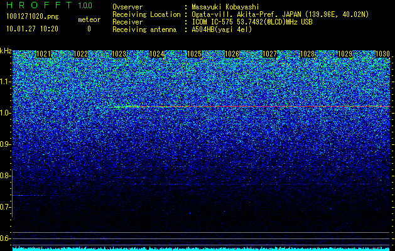Click the 1.0 frequency axis label
395x251 pixels.
tap(4, 113)
